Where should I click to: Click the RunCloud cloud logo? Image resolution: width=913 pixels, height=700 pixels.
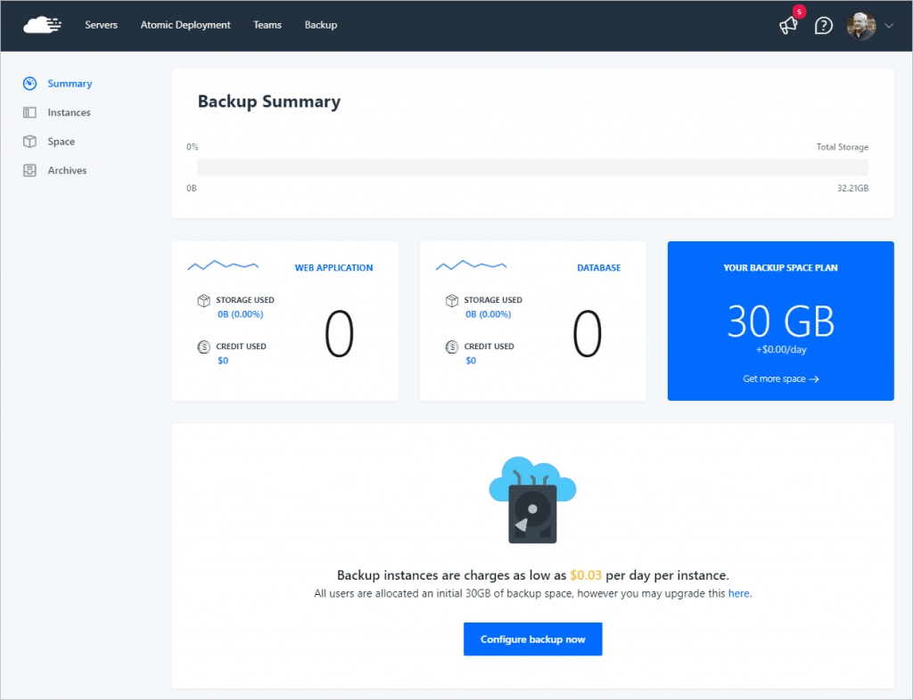coord(42,25)
